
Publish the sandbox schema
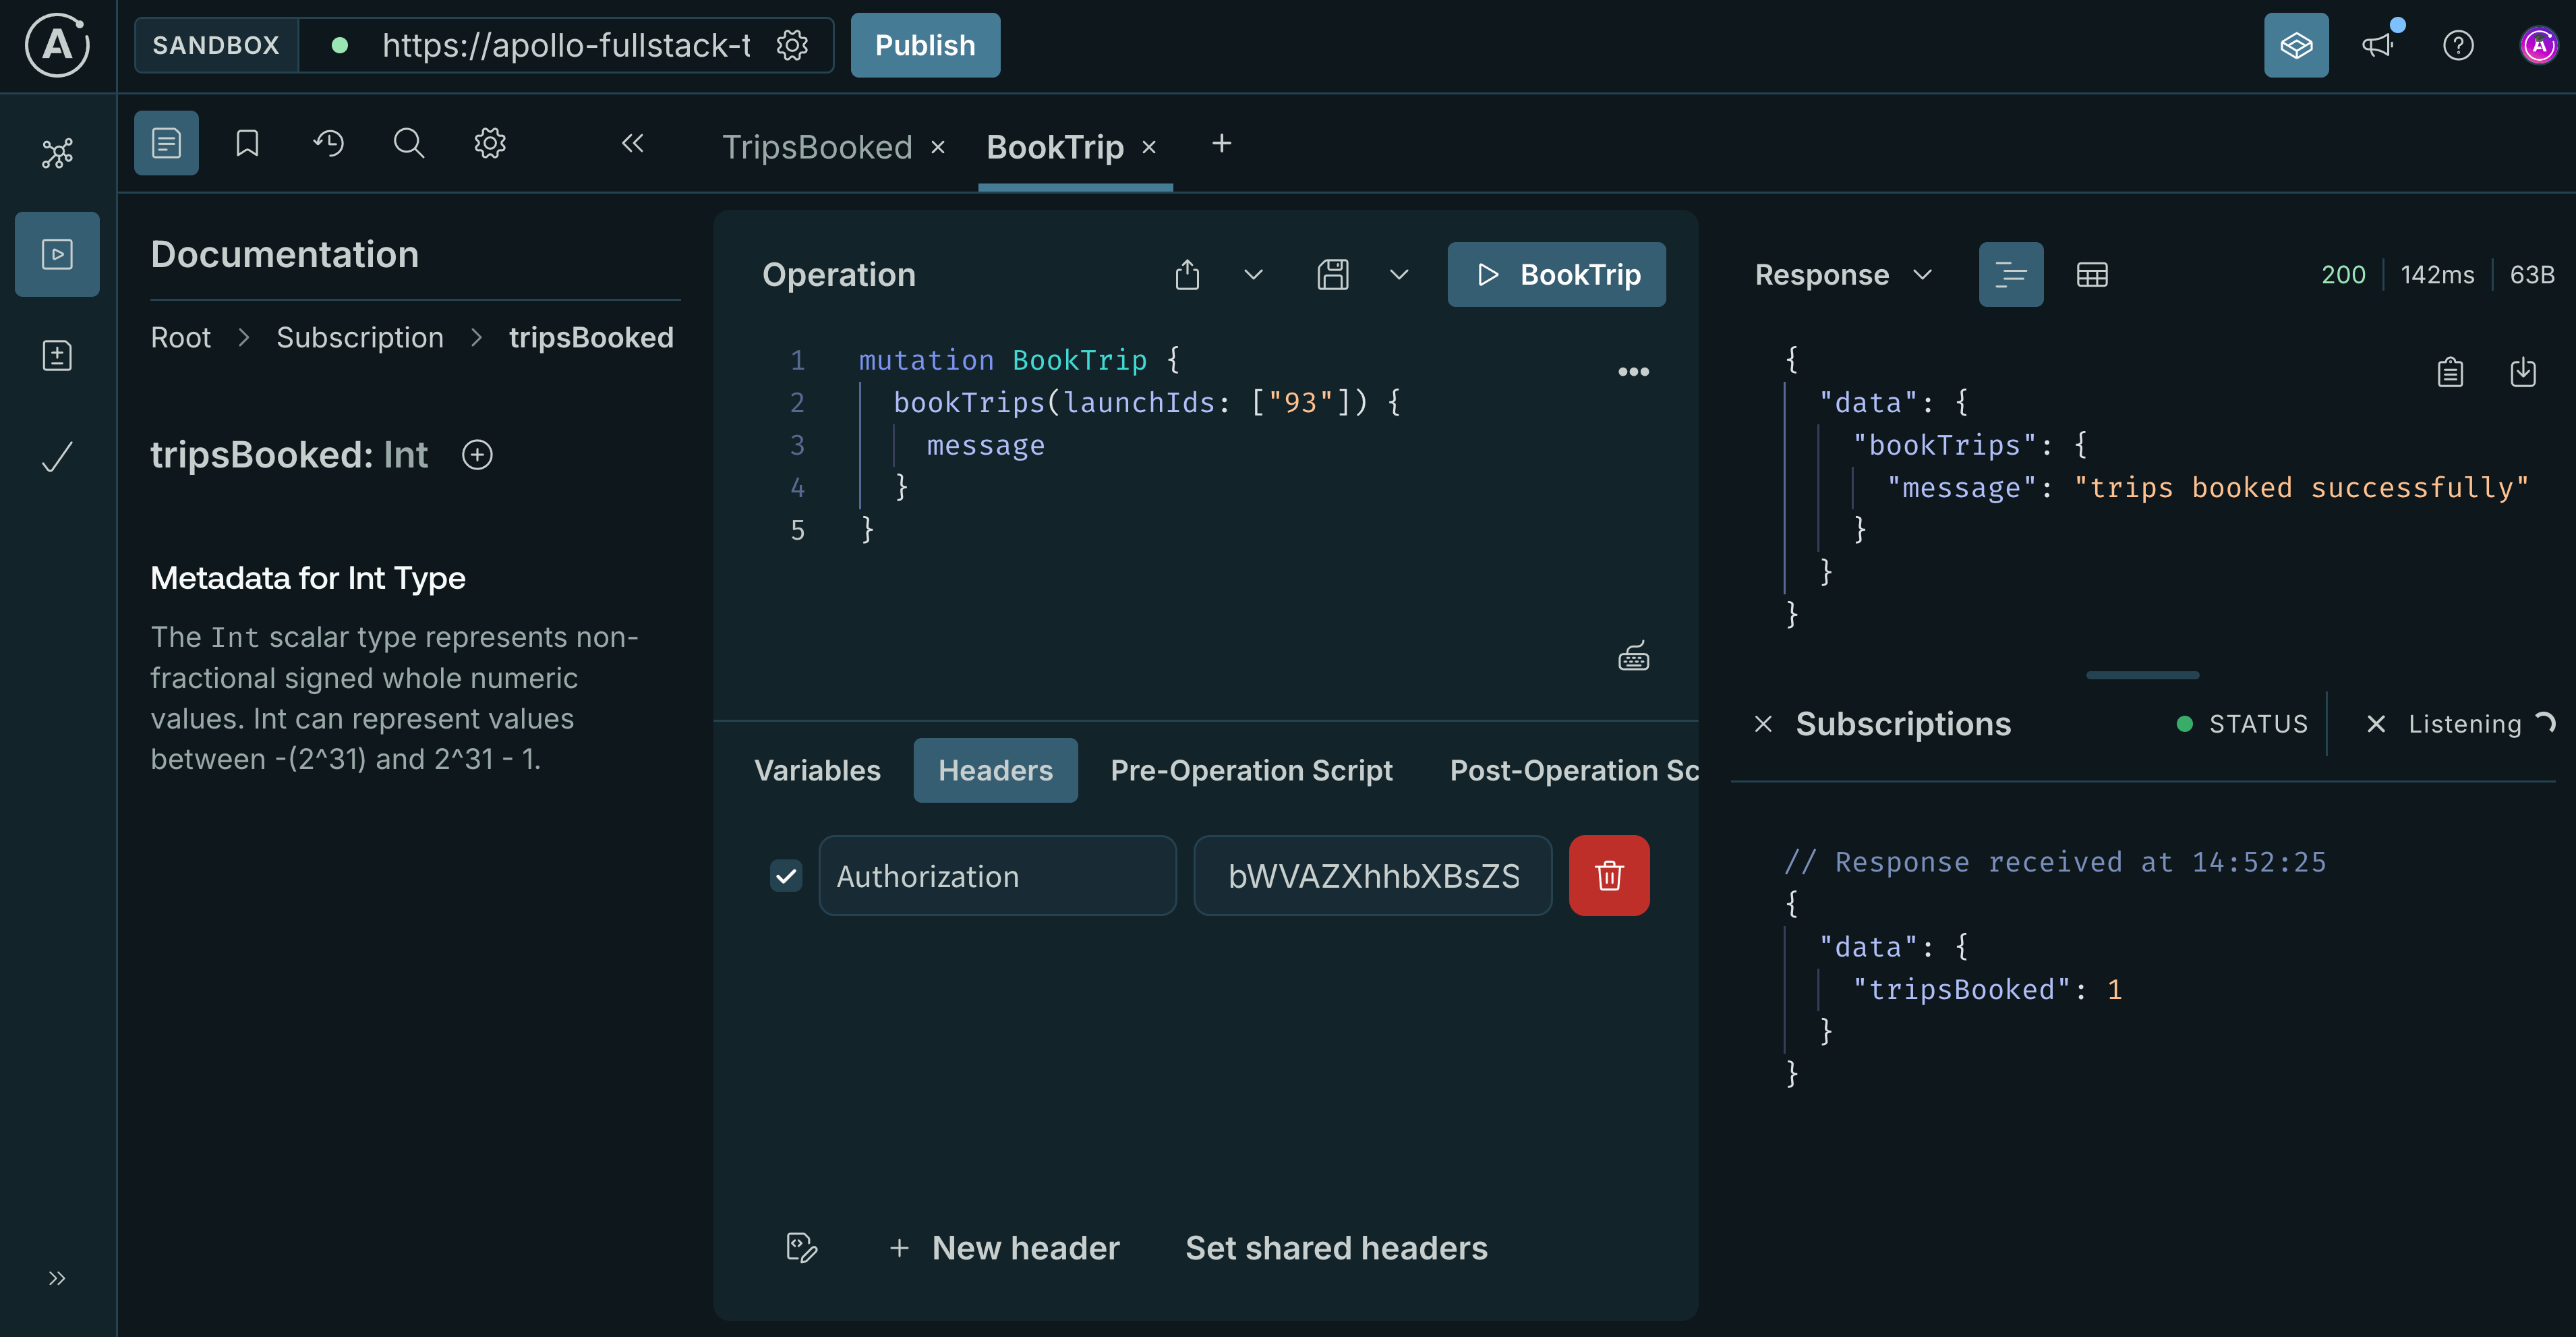(x=924, y=44)
